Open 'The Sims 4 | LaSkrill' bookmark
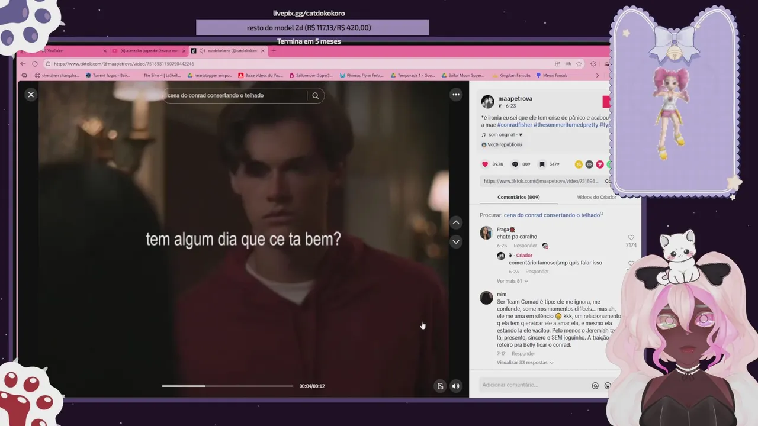The image size is (758, 426). coord(162,76)
